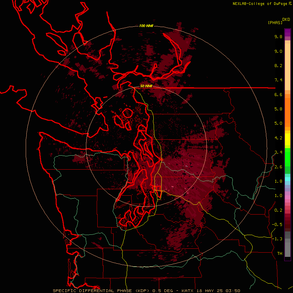This screenshot has height=293, width=293.
Task: Click the -1.3 scale value
Action: tap(277, 239)
